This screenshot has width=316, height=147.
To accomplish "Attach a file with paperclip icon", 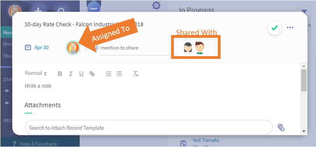I will pos(281,128).
